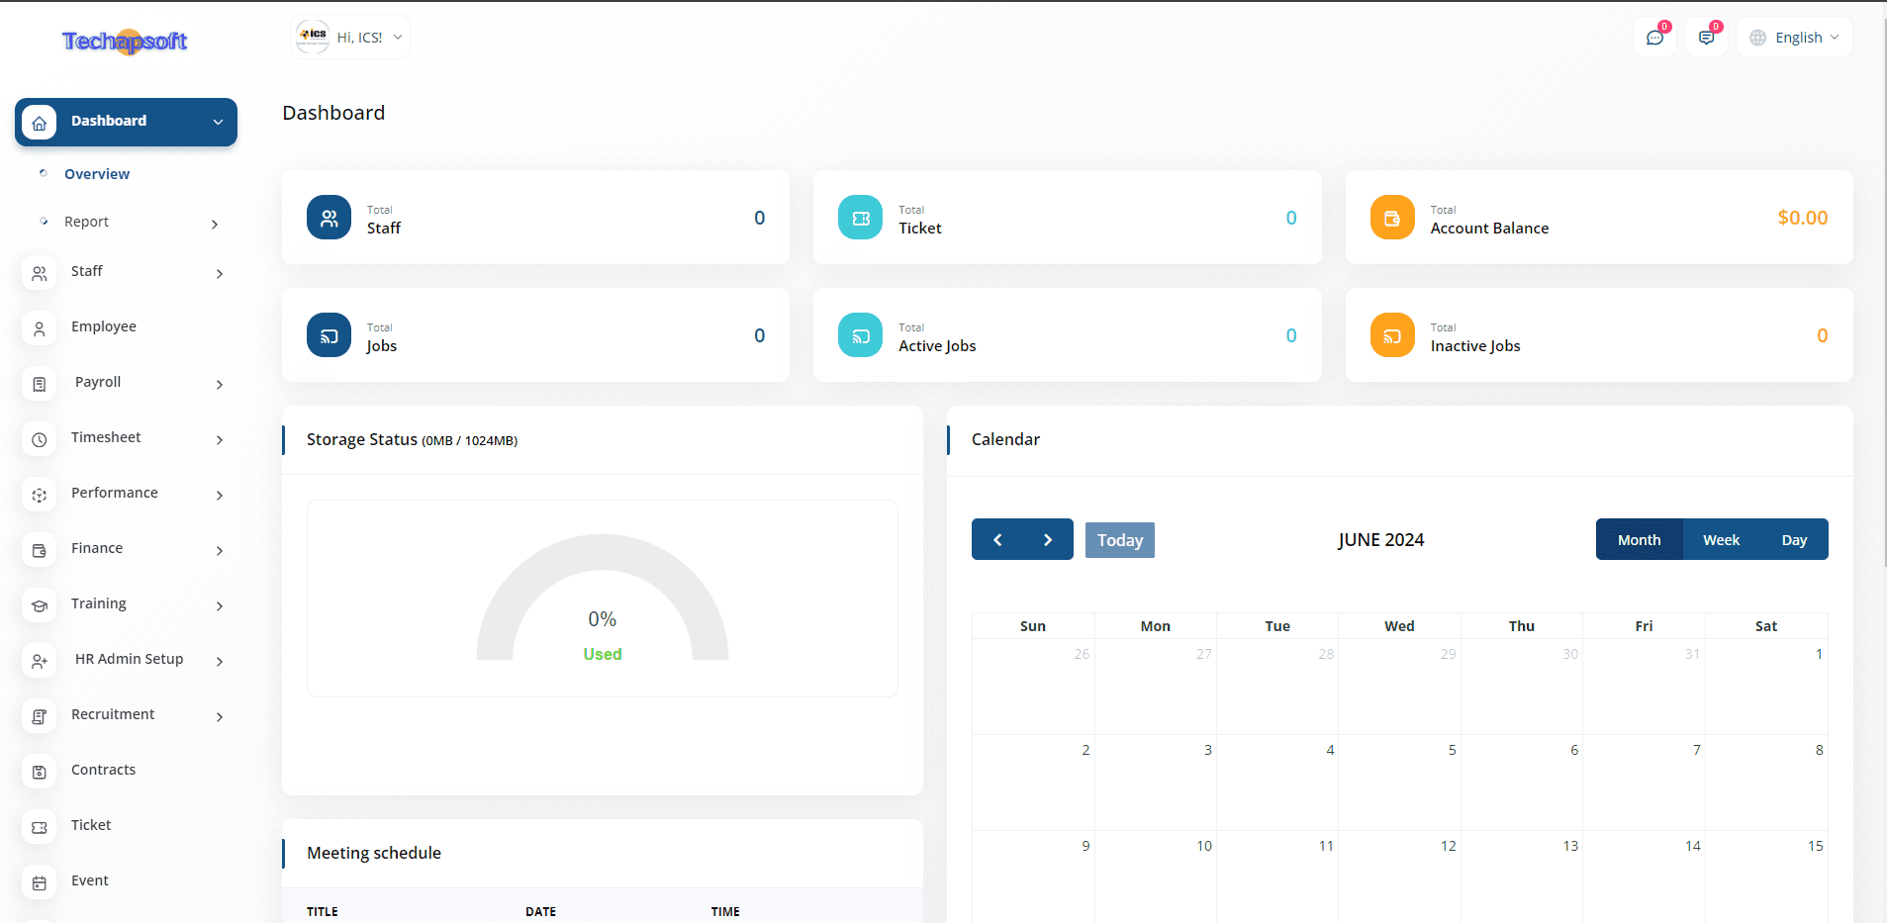Switch calendar to Week view
Viewport: 1887px width, 923px height.
[1721, 540]
